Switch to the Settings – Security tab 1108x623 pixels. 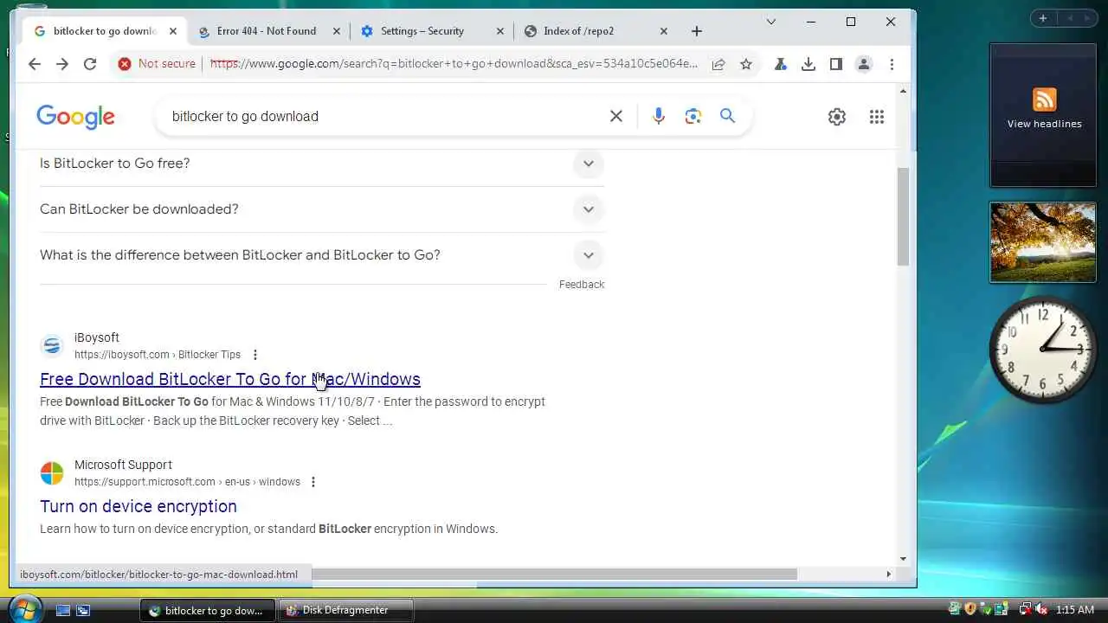[x=422, y=31]
